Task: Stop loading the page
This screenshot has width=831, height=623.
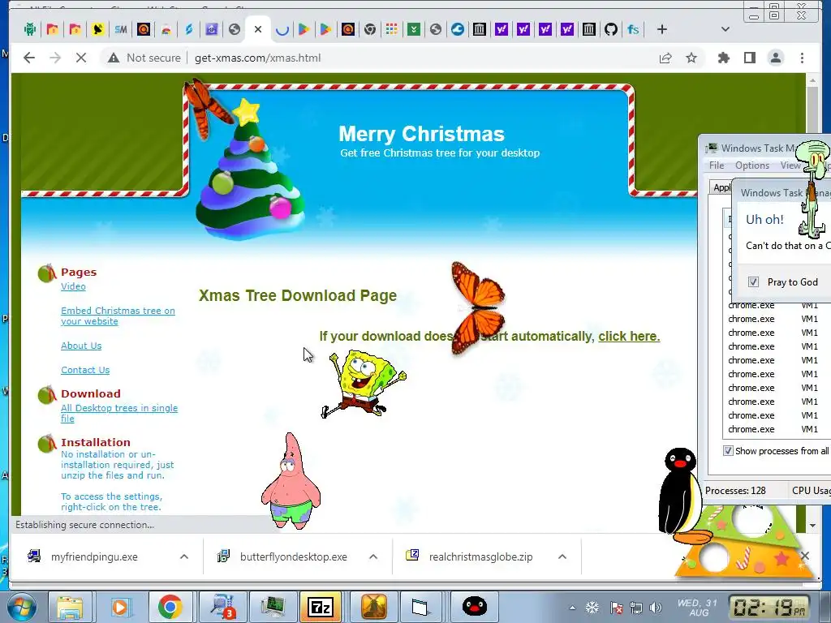Action: [x=81, y=58]
